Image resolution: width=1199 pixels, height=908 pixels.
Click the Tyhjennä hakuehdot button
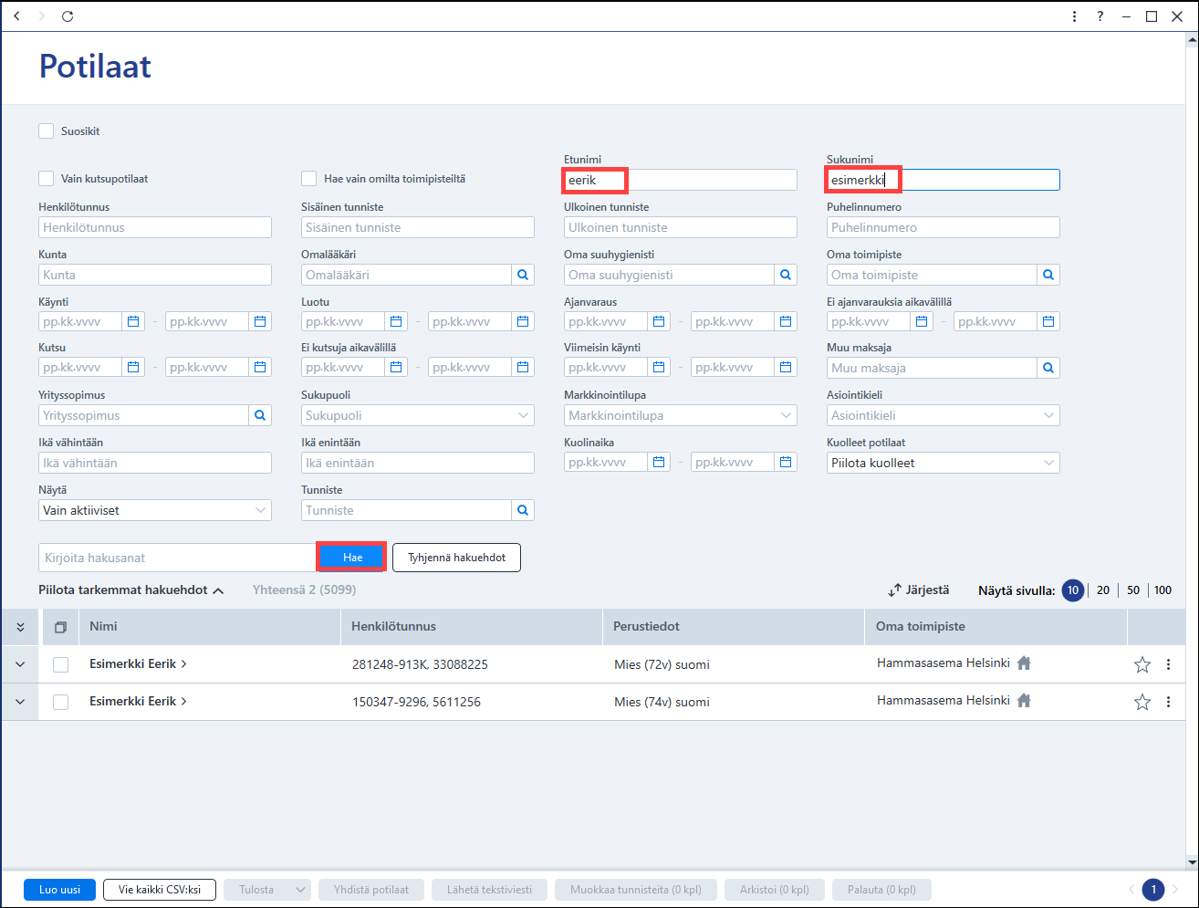(x=456, y=558)
